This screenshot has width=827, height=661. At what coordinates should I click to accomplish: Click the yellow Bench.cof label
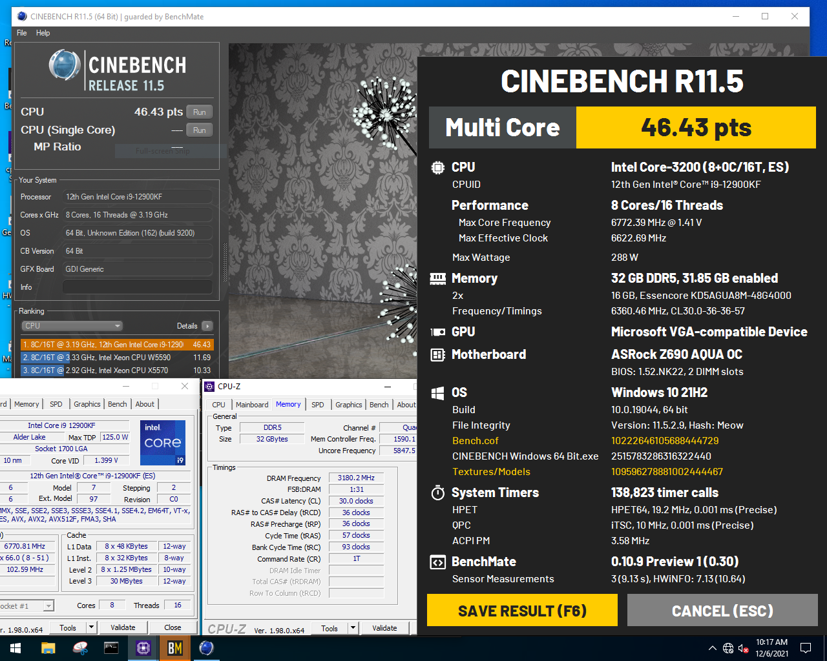(x=476, y=441)
